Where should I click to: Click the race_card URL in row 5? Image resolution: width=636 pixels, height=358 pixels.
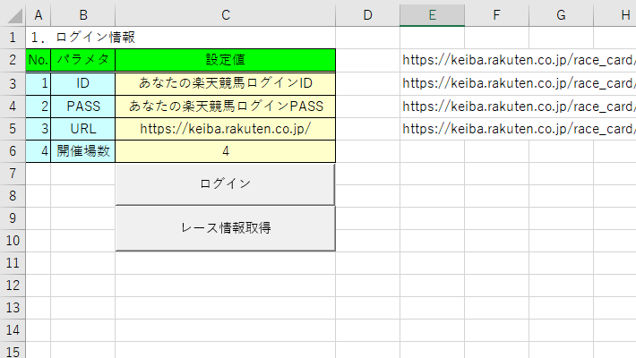click(519, 129)
